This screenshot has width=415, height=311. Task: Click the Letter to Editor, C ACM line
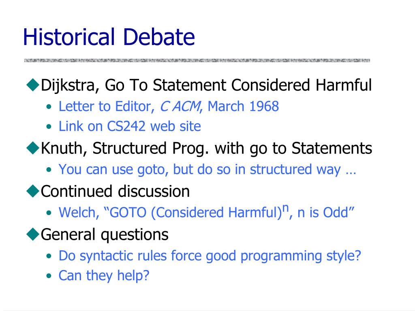coord(169,107)
